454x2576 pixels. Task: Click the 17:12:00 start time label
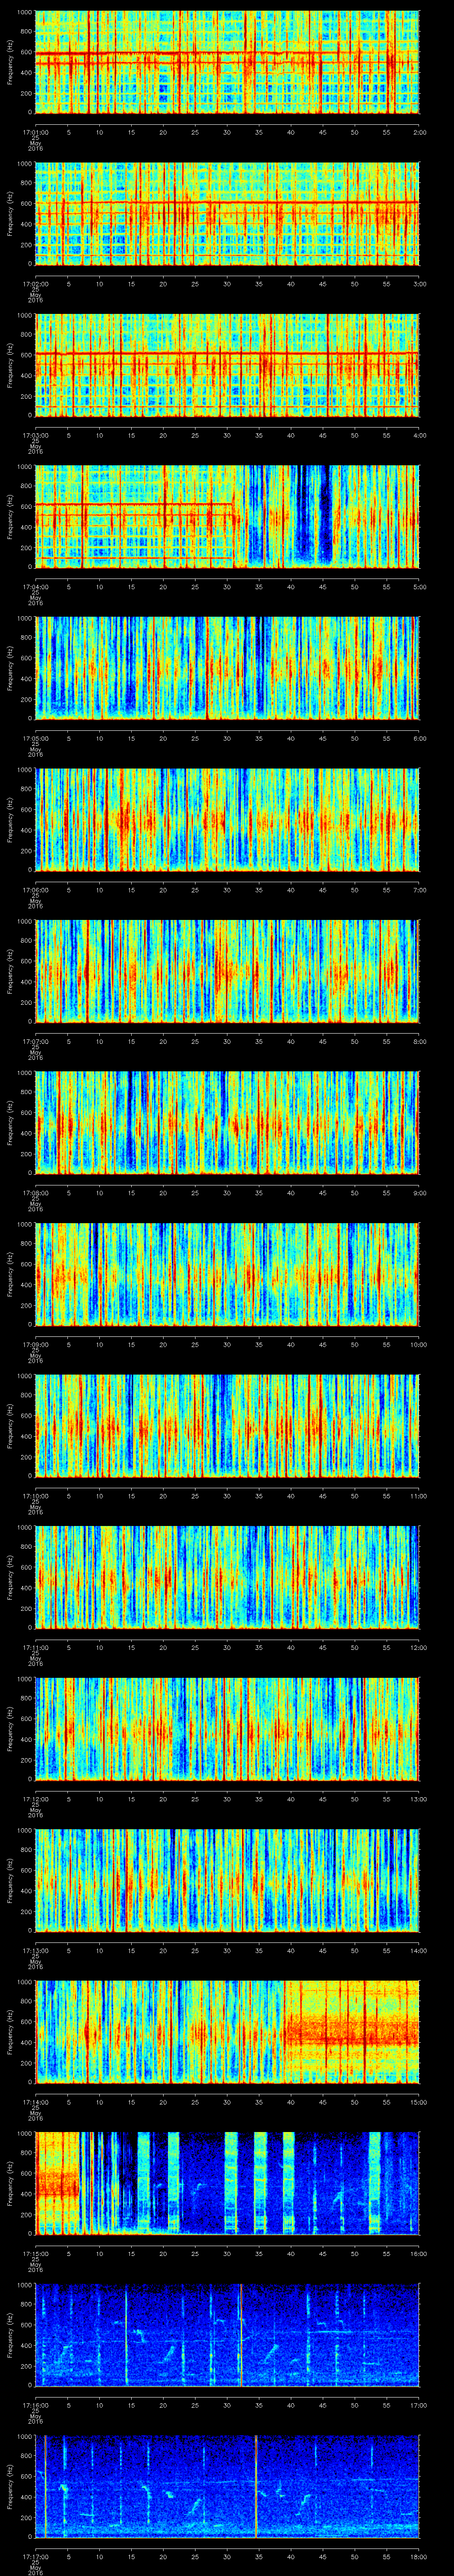[35, 1798]
